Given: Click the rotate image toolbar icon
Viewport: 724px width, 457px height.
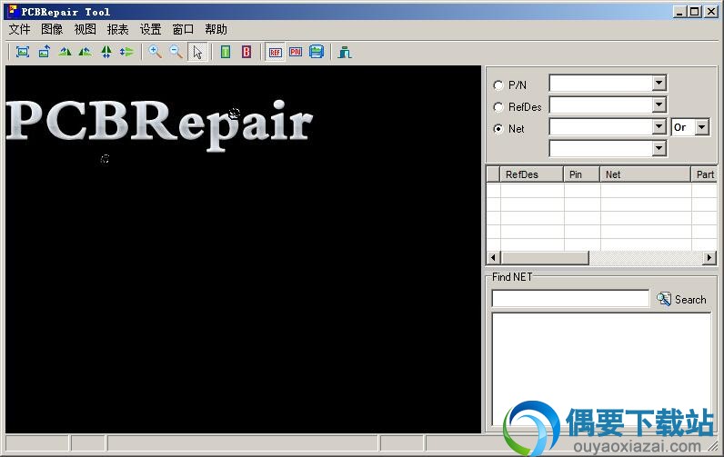Looking at the screenshot, I should click(44, 52).
